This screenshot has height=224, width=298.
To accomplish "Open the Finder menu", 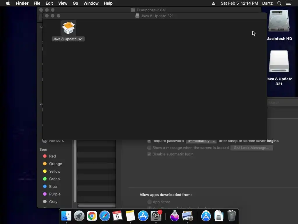I will pyautogui.click(x=22, y=3).
